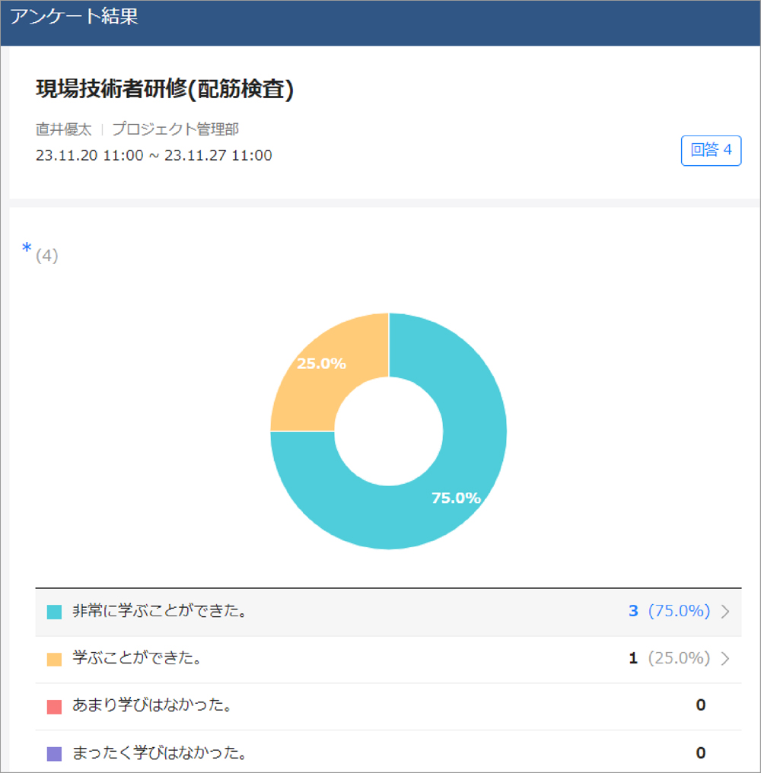Select the まったく学びはなかった。 option label
This screenshot has width=761, height=773.
coord(159,753)
